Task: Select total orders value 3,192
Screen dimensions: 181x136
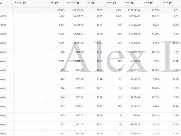Action: click(x=119, y=10)
